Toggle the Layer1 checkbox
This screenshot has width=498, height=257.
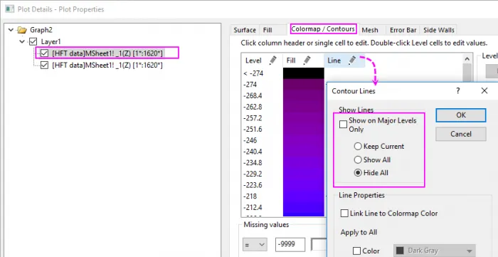point(33,41)
